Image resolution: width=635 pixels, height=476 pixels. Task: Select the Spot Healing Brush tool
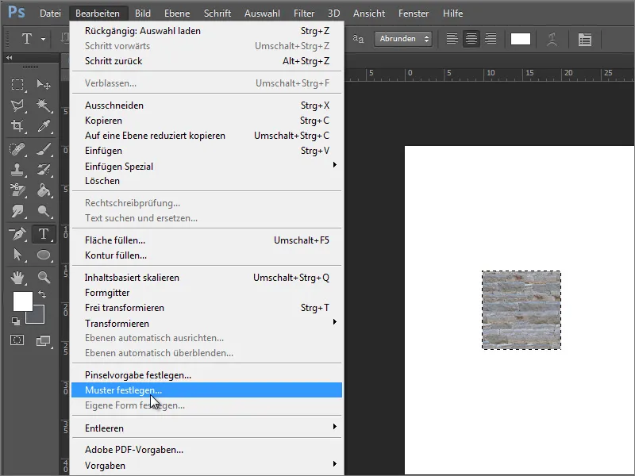[x=17, y=149]
